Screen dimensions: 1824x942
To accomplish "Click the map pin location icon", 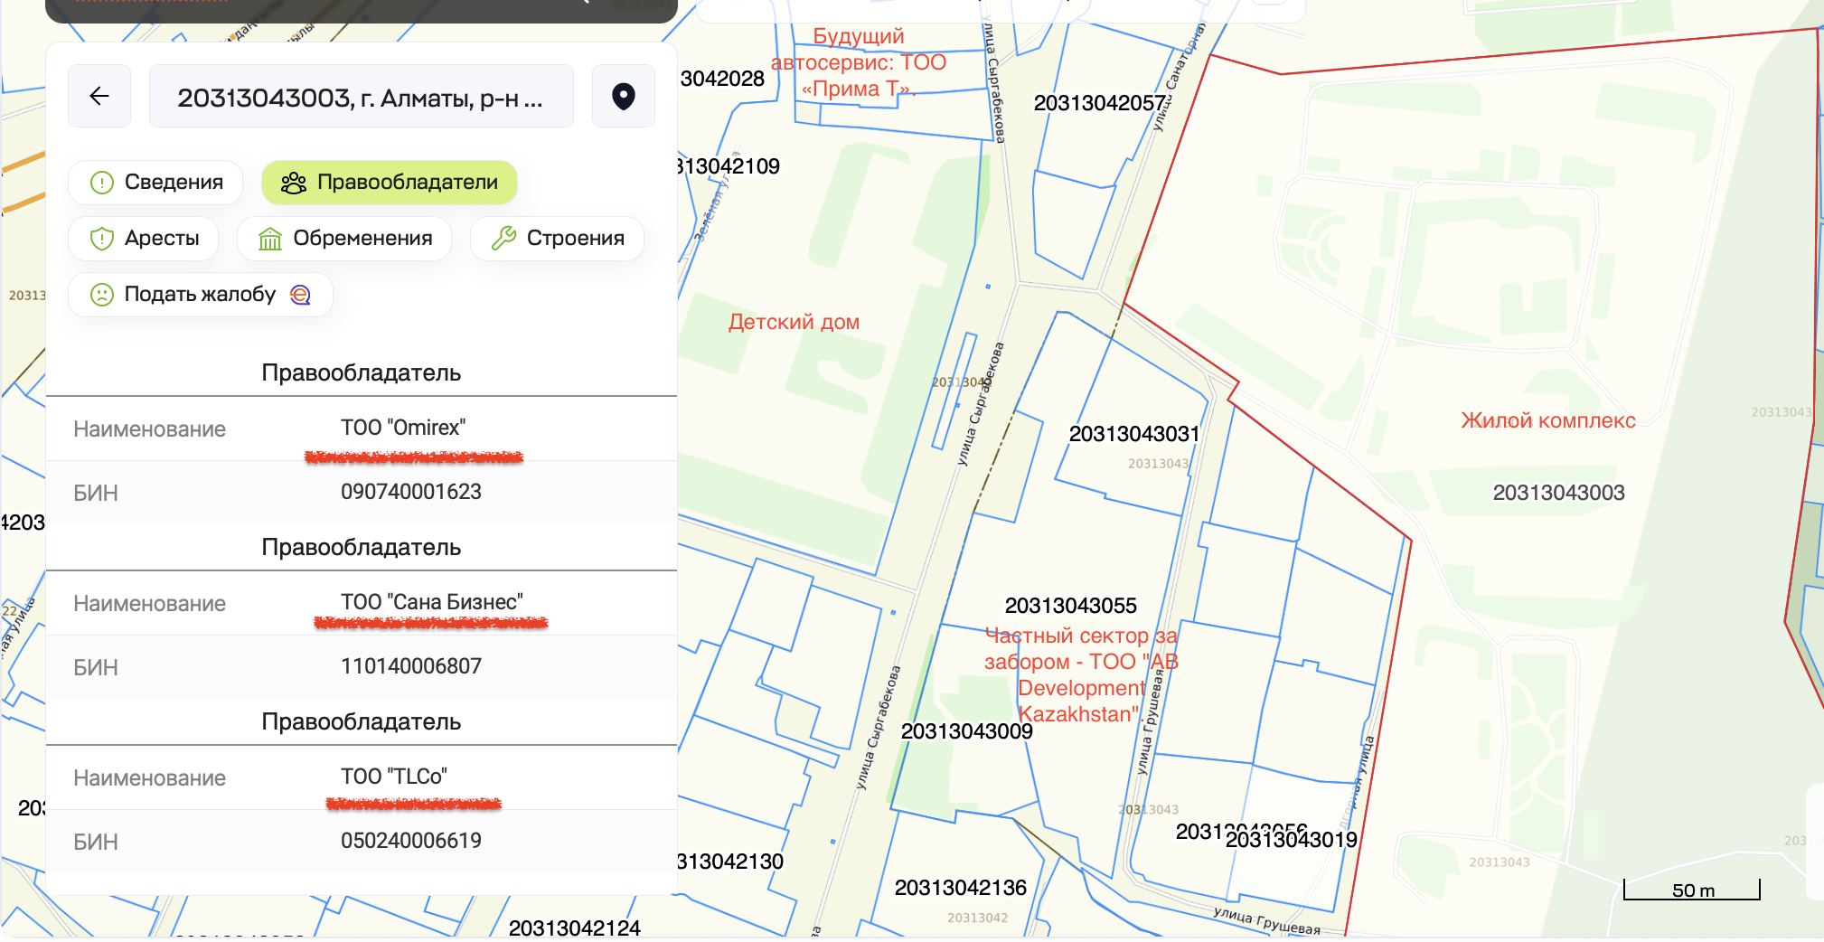I will (x=623, y=96).
